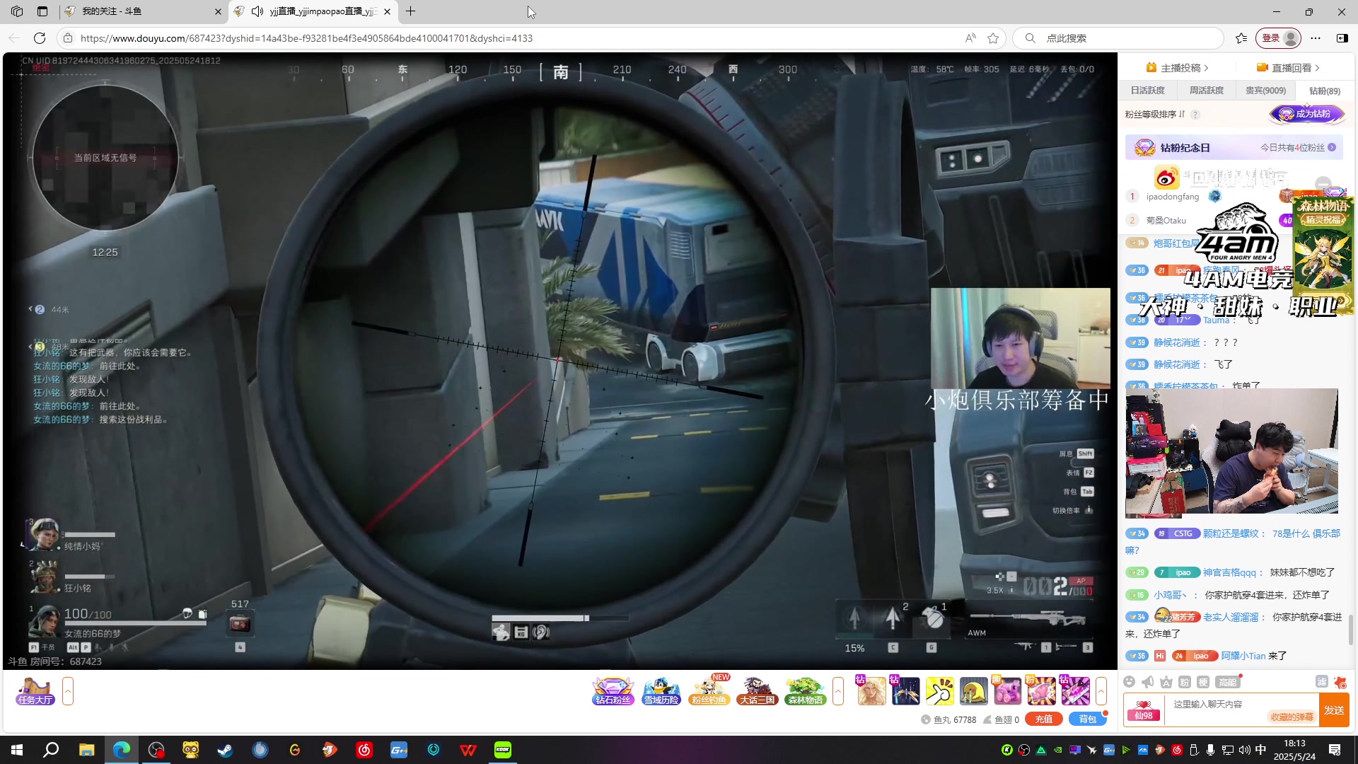Open Edge settings and more menu

1316,38
